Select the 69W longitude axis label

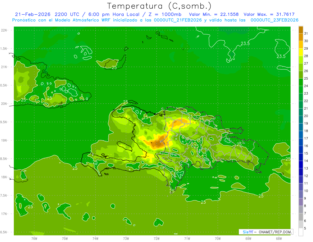(248, 238)
